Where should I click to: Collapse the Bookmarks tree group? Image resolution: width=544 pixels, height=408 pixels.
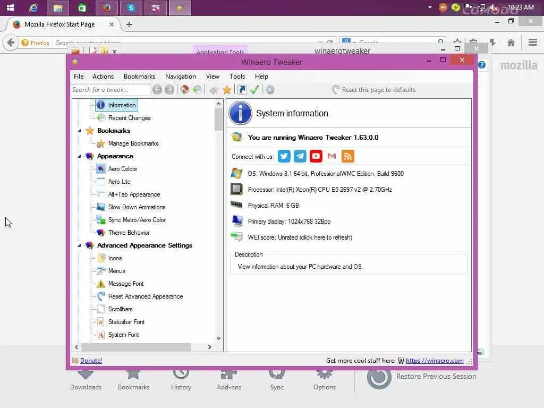tap(80, 131)
